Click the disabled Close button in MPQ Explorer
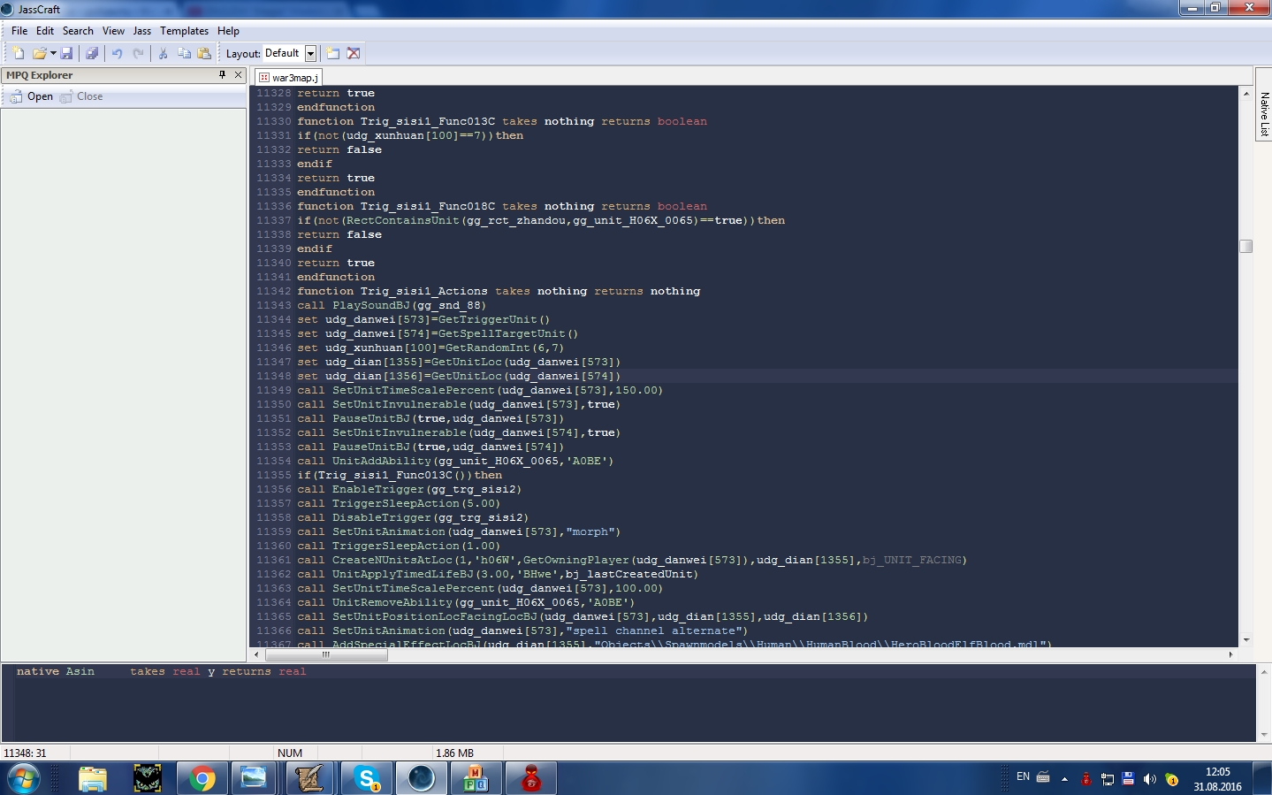 81,96
